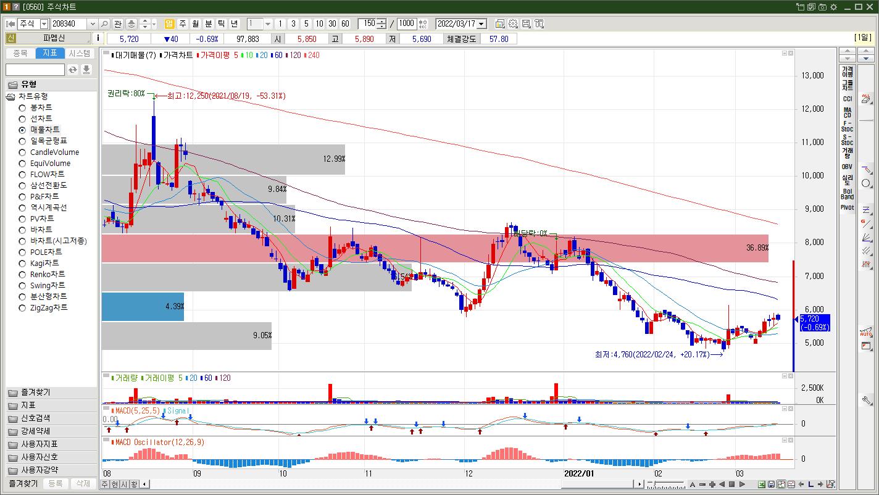Click the stock search magnifier icon
This screenshot has width=879, height=495.
(x=104, y=23)
